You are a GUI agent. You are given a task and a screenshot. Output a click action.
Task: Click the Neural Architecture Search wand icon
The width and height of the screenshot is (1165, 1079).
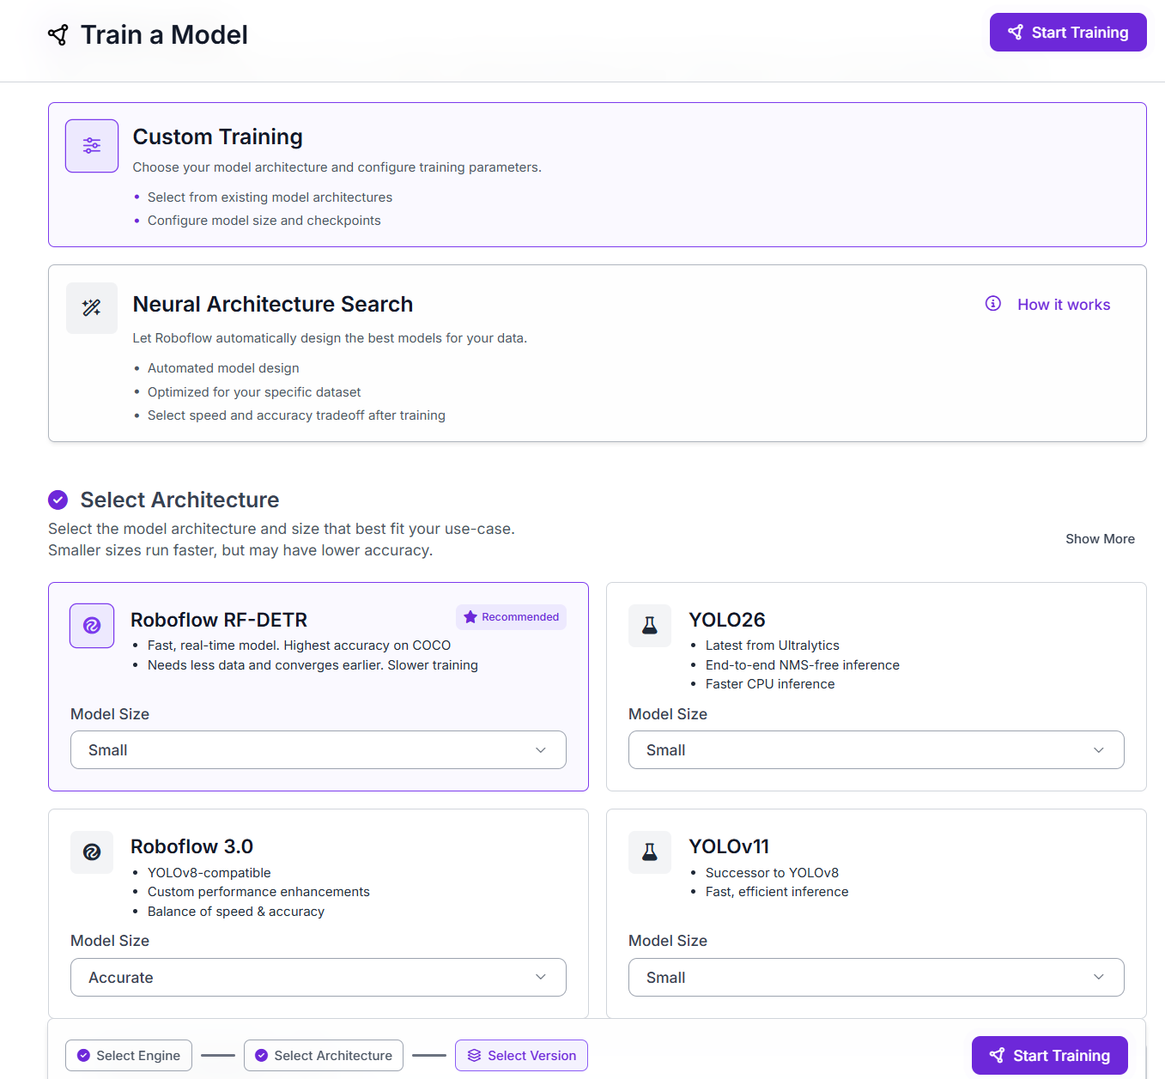pos(92,308)
